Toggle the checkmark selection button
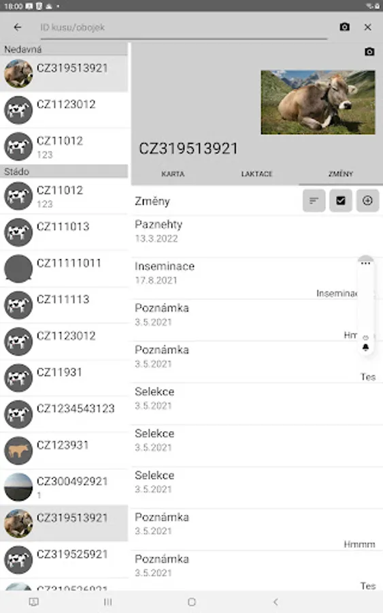This screenshot has width=383, height=613. coord(340,200)
